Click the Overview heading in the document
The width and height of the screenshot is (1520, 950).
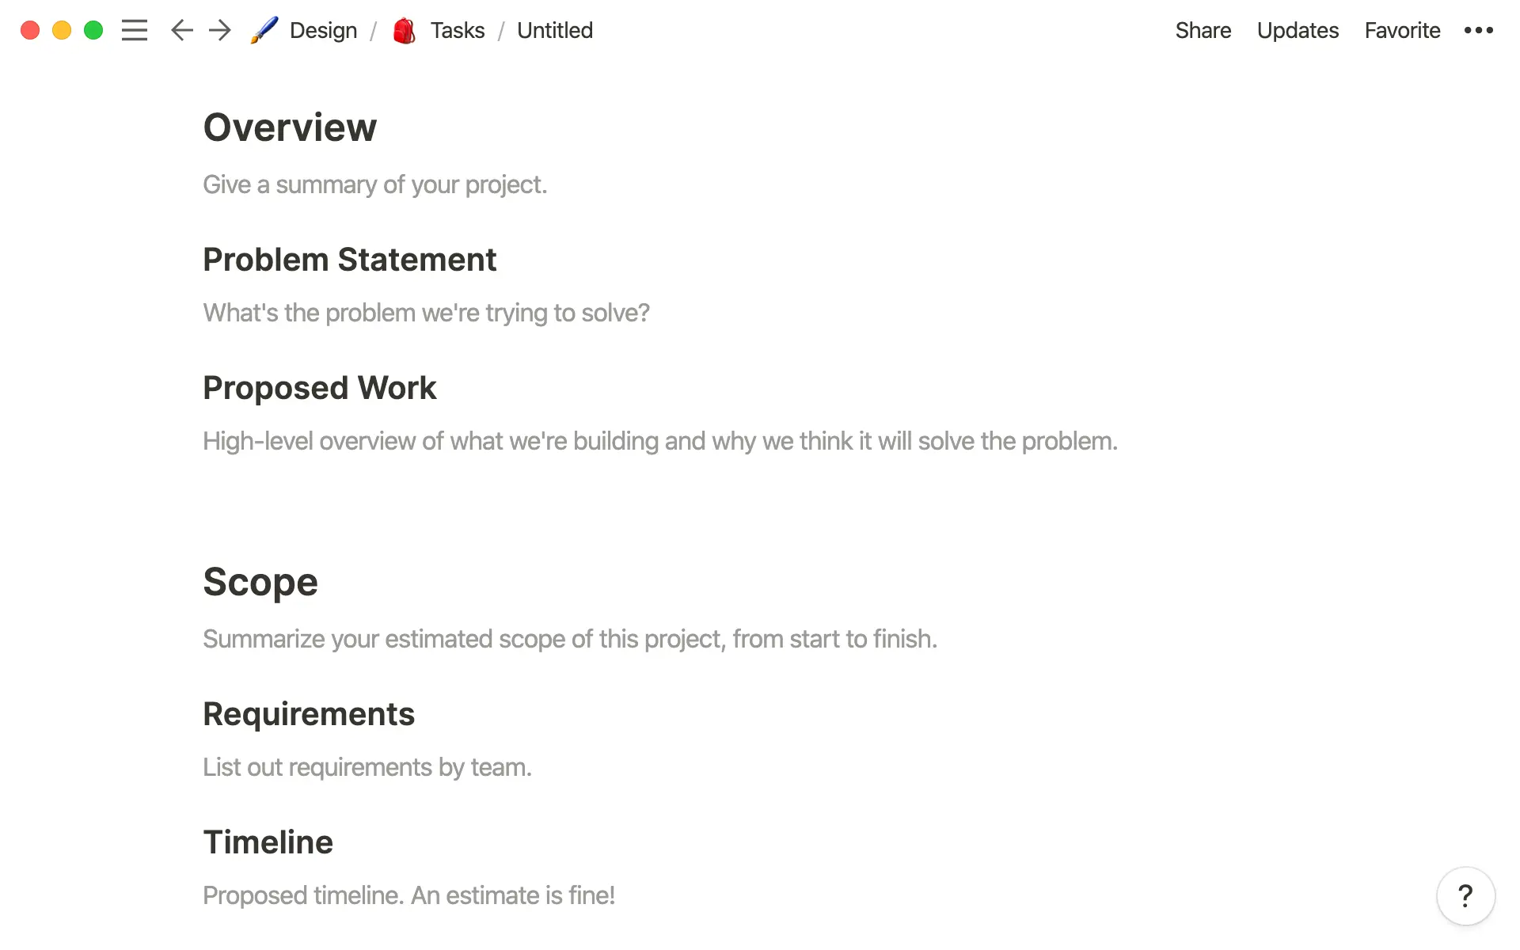point(290,127)
